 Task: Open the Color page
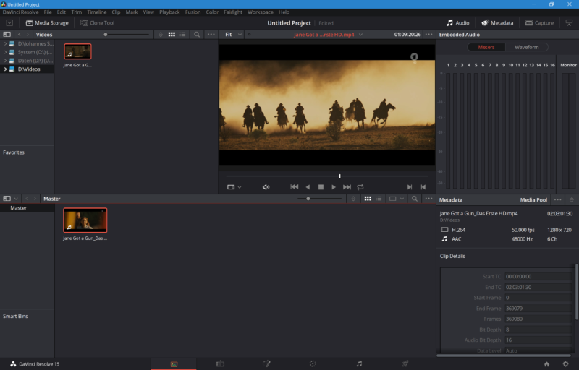(x=313, y=363)
